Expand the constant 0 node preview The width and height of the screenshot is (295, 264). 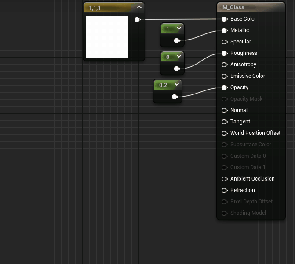179,56
